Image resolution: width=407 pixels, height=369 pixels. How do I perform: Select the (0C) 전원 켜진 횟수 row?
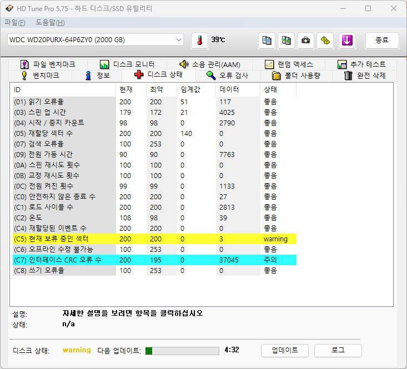(154, 186)
